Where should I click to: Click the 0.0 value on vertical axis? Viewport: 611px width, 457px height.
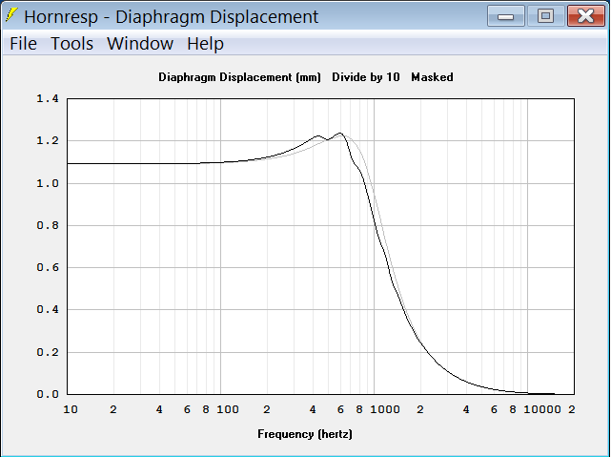click(48, 394)
